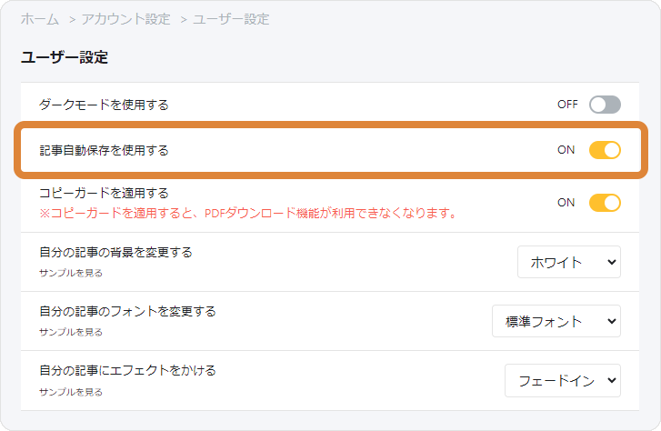View sample link under background setting

coord(71,274)
